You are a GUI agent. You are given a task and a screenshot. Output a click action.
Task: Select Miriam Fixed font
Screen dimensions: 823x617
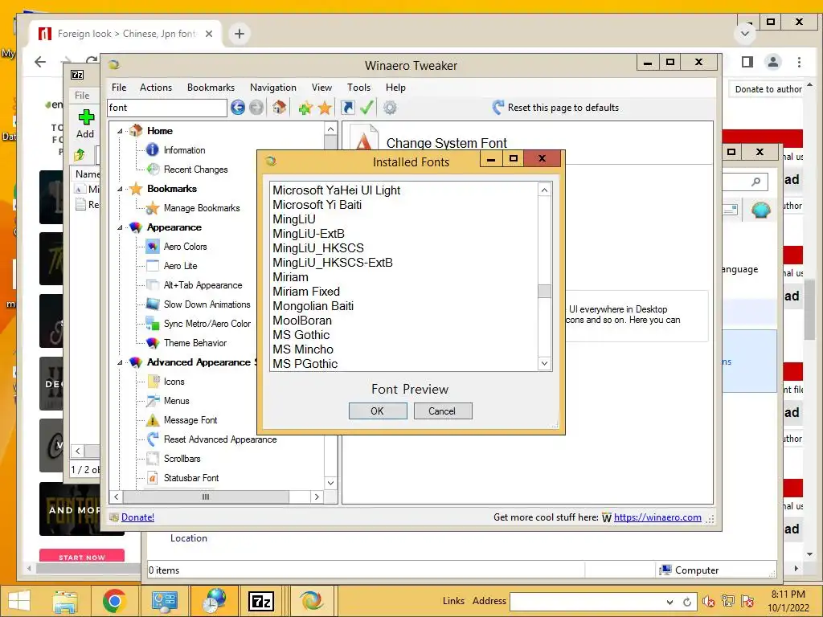click(x=306, y=292)
